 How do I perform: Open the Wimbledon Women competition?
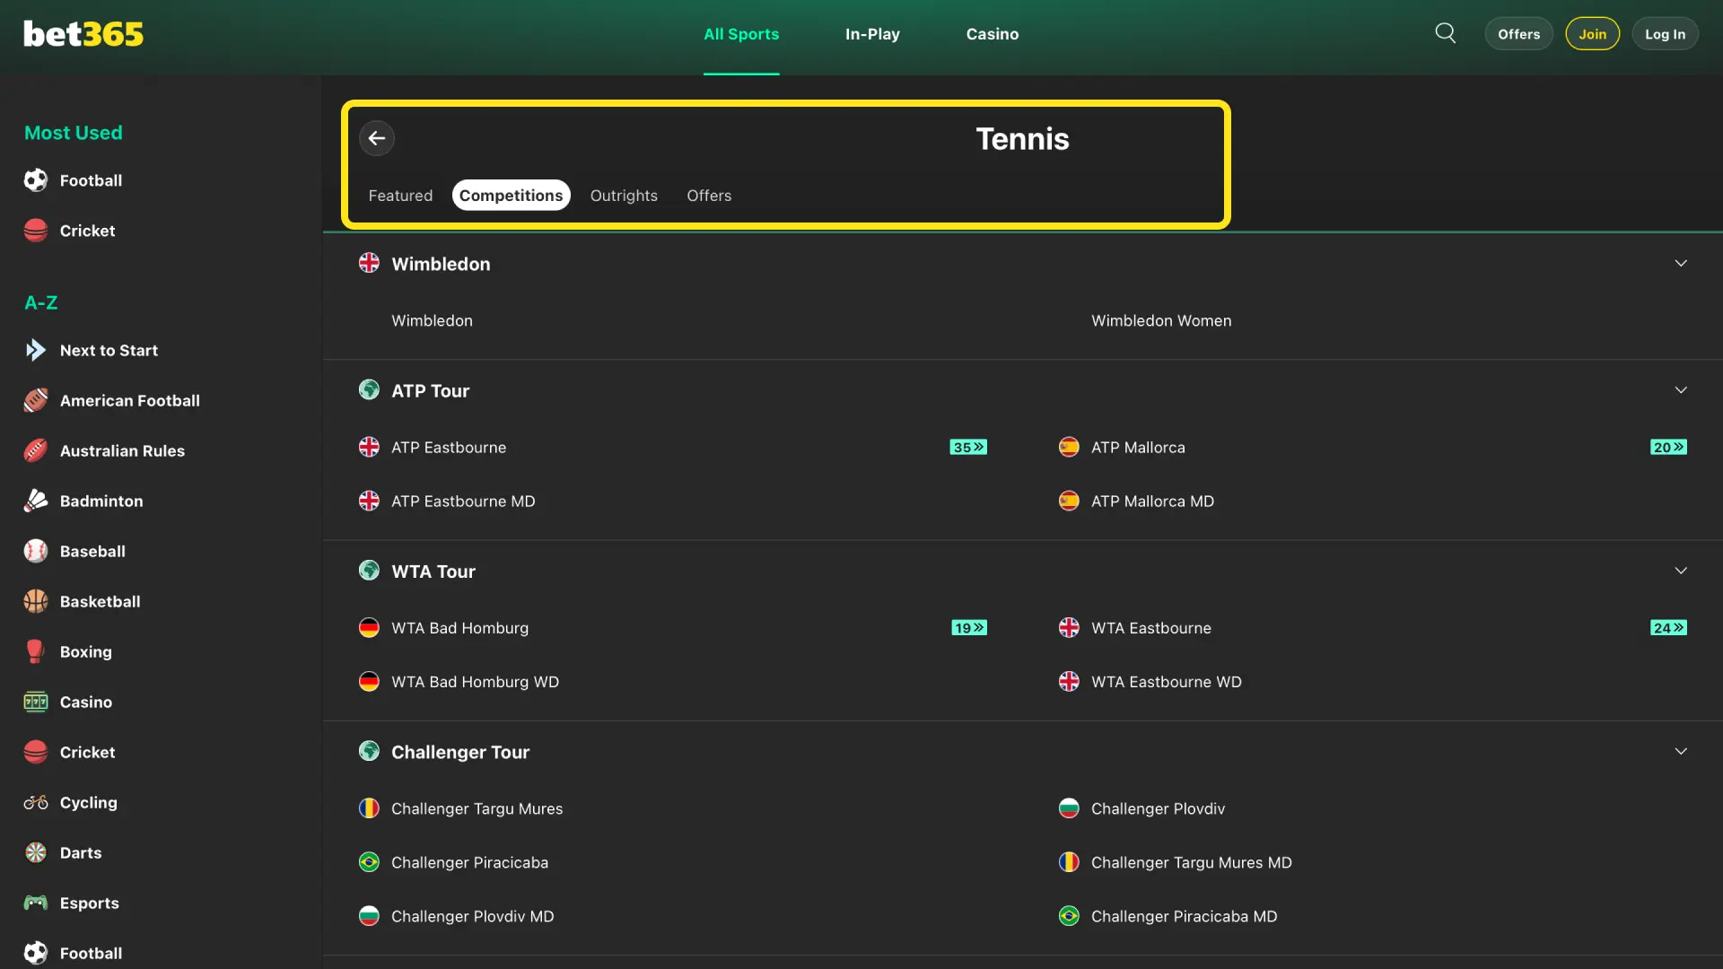1161,320
